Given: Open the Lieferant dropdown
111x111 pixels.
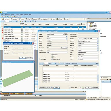Looking at the screenshot, I should click(x=98, y=41).
